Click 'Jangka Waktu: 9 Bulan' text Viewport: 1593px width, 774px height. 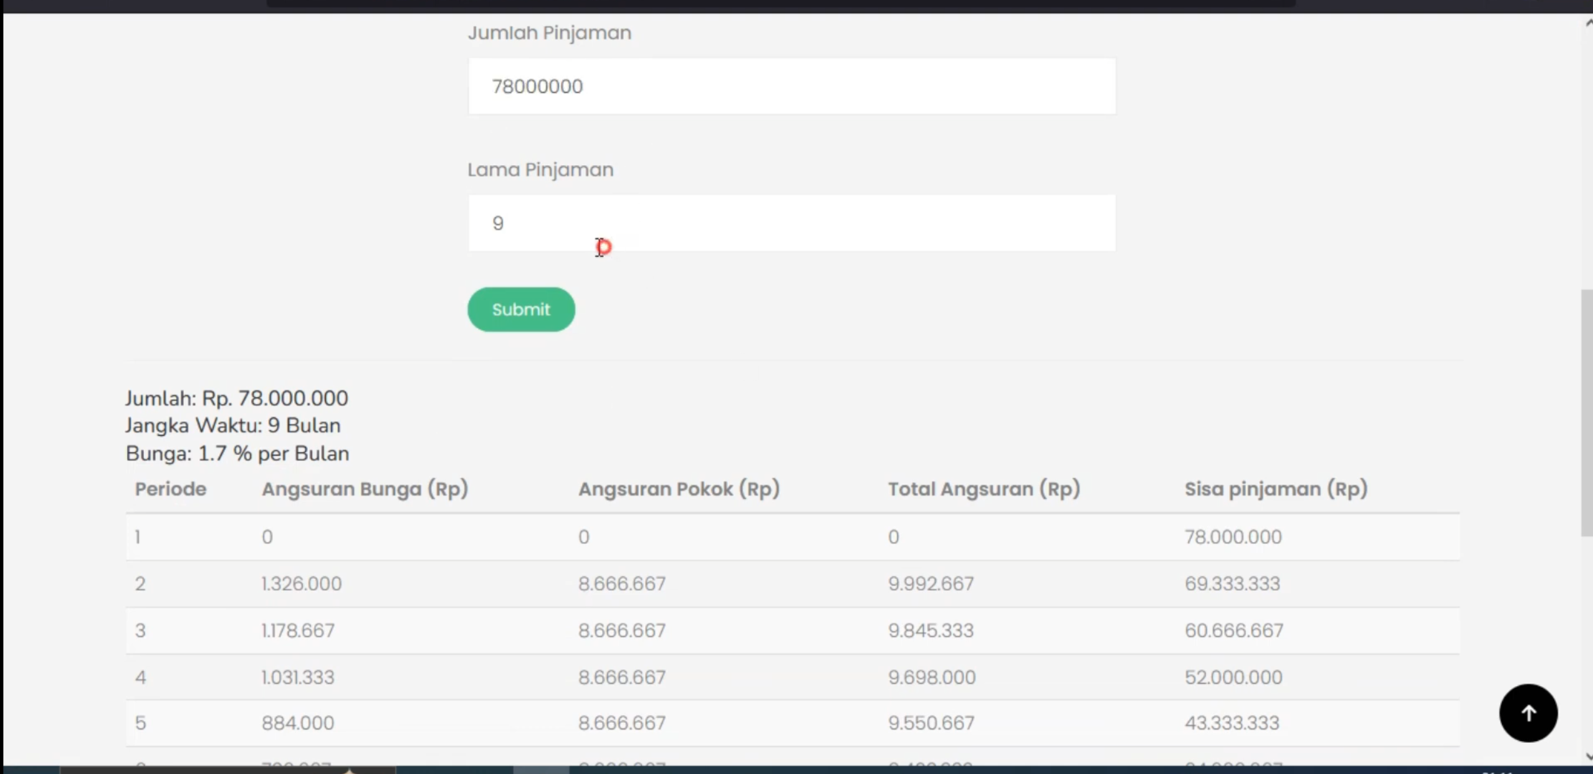pyautogui.click(x=233, y=426)
